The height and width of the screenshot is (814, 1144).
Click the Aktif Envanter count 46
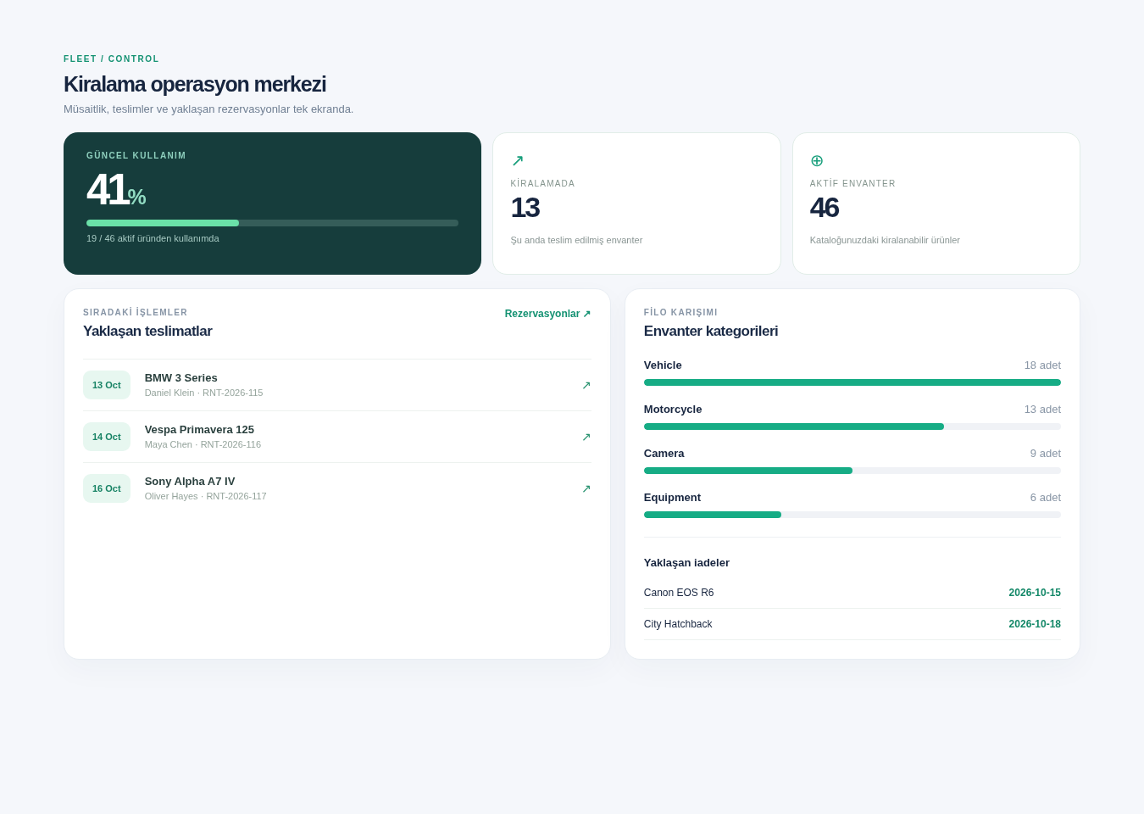coord(825,208)
